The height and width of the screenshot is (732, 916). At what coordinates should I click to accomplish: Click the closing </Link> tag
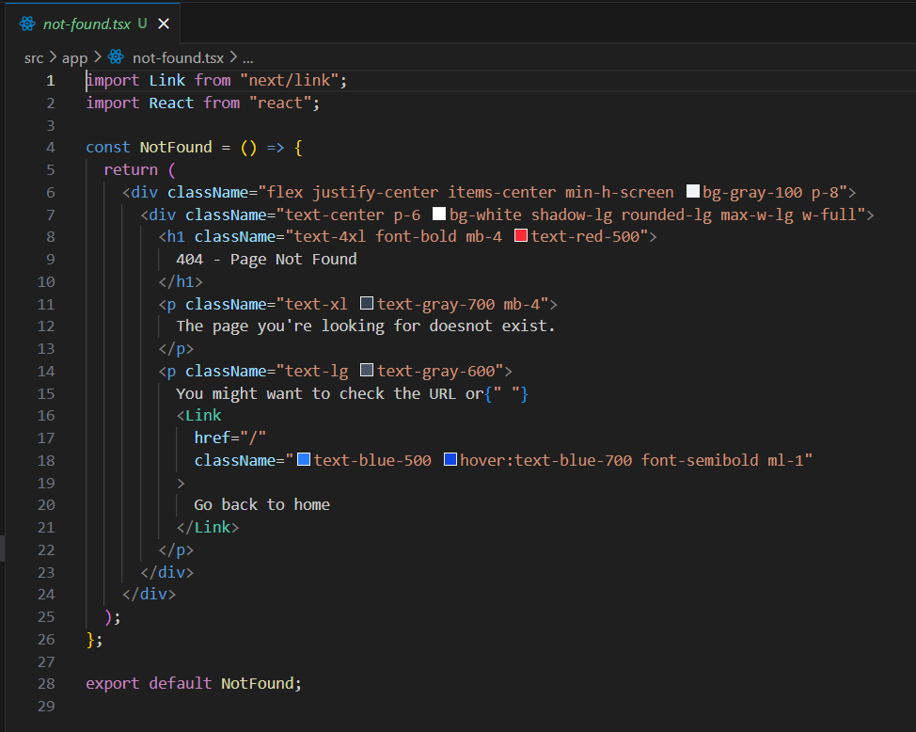tap(208, 527)
